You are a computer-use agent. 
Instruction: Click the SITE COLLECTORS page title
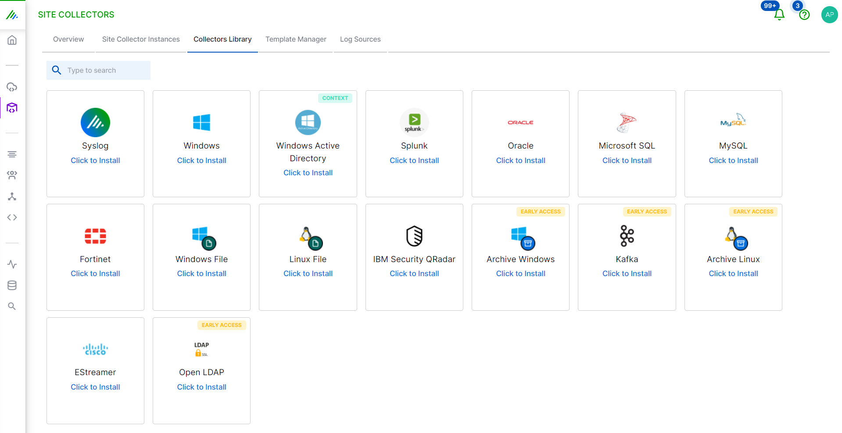point(76,14)
